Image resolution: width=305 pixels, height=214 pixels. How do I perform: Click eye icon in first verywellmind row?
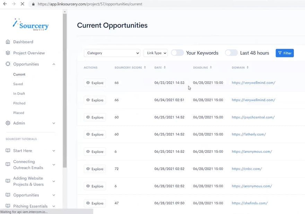88,83
